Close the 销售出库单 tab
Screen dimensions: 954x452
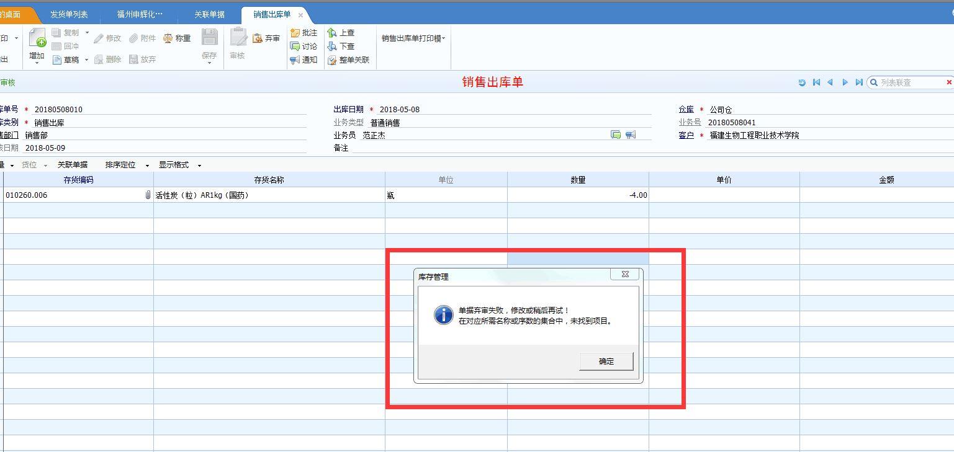coord(301,15)
